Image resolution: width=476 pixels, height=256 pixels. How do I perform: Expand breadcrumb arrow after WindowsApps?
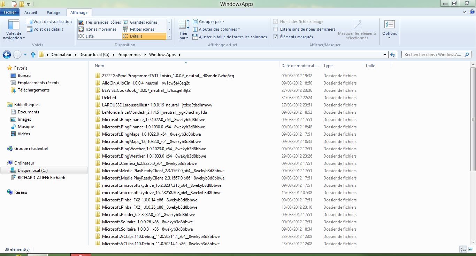[x=179, y=55]
